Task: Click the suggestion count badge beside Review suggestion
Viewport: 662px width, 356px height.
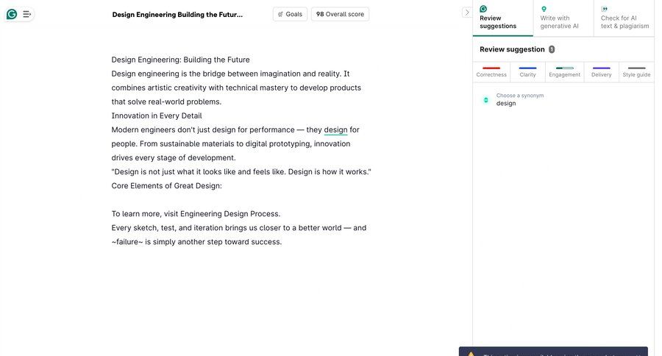Action: pos(552,49)
